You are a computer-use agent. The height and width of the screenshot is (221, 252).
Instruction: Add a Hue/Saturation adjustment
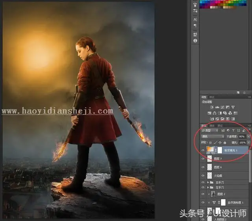point(209,113)
